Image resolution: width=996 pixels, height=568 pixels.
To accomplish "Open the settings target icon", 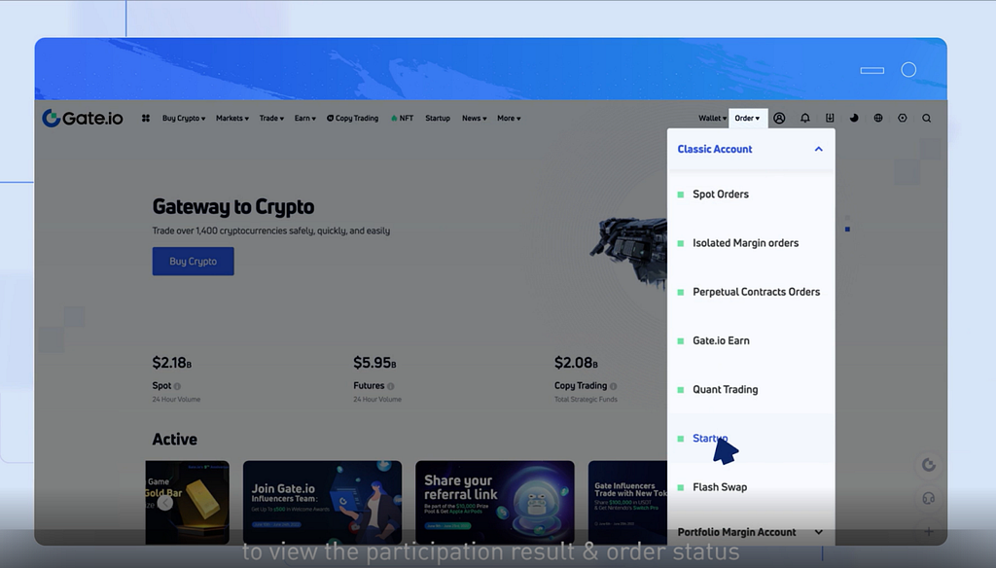I will click(x=902, y=119).
